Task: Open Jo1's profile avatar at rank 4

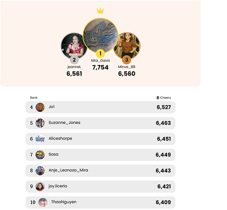Action: (40, 107)
